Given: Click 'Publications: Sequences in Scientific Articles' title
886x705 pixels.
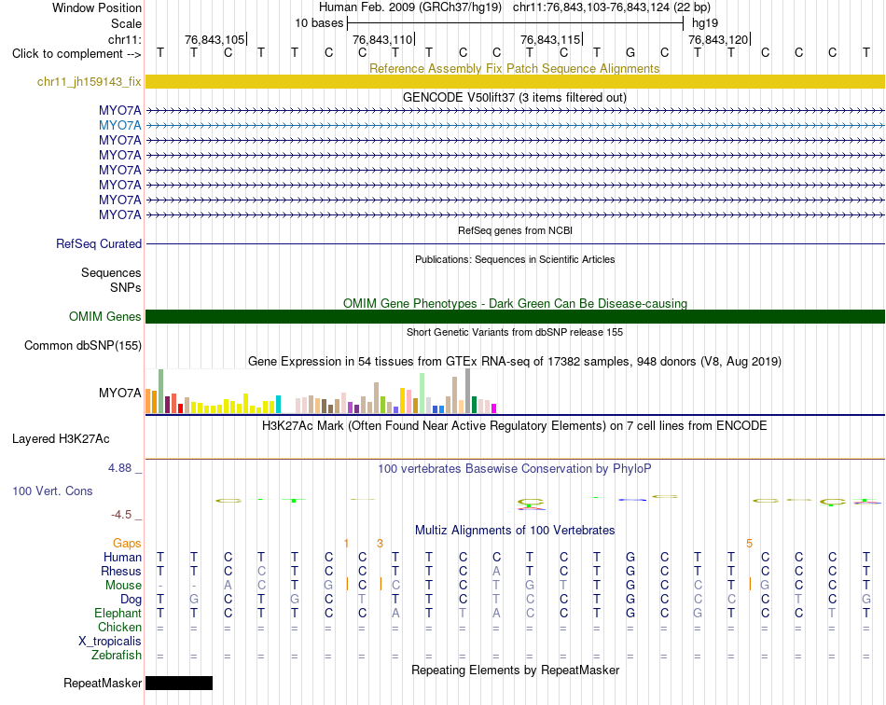Looking at the screenshot, I should (x=515, y=259).
